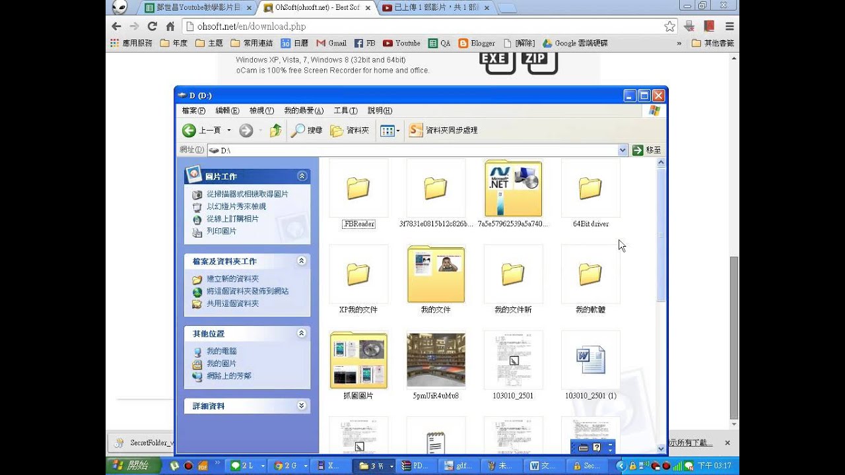The height and width of the screenshot is (475, 845).
Task: Open the Blogger bookmark
Action: (x=477, y=43)
